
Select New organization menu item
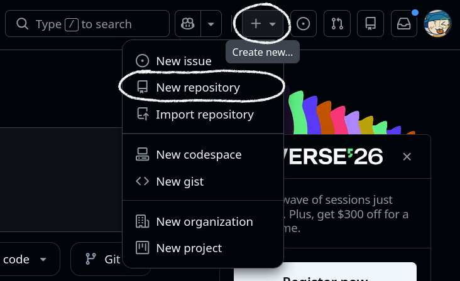[x=203, y=221]
